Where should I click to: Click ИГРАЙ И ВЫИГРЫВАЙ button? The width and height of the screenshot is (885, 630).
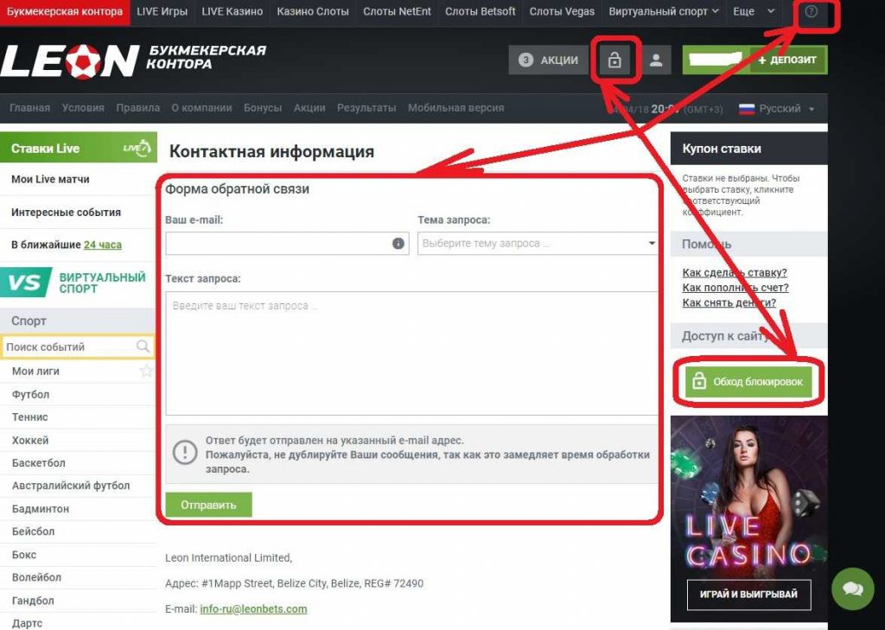click(x=748, y=595)
